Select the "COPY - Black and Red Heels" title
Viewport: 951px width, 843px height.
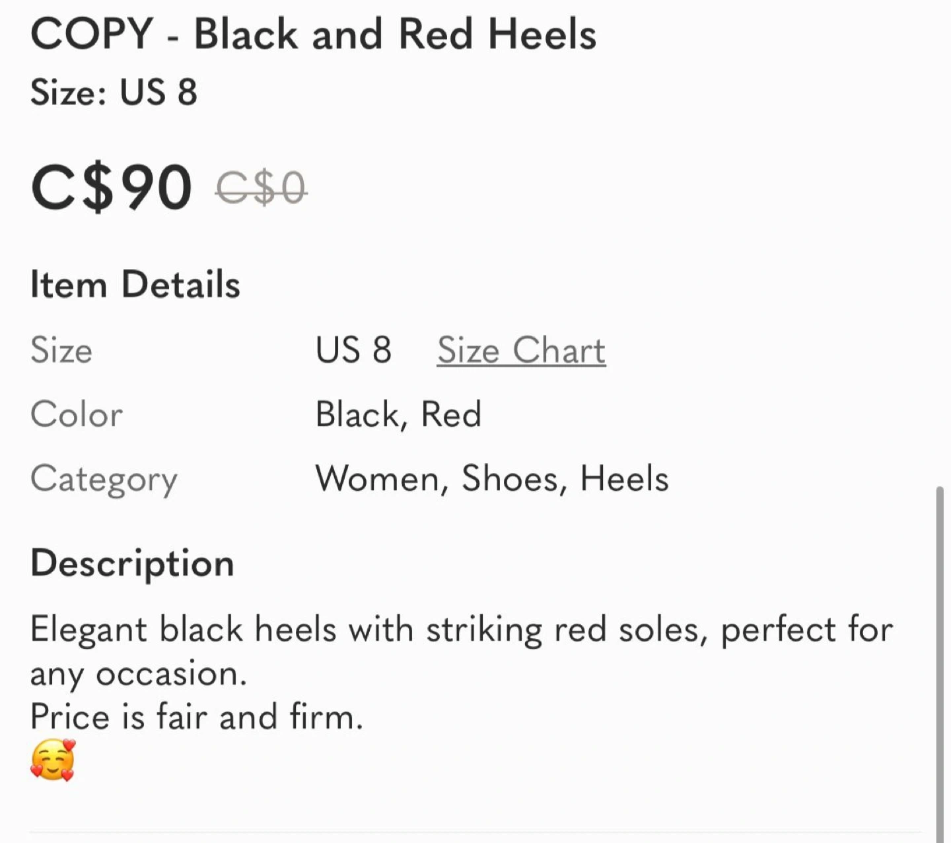(x=313, y=34)
